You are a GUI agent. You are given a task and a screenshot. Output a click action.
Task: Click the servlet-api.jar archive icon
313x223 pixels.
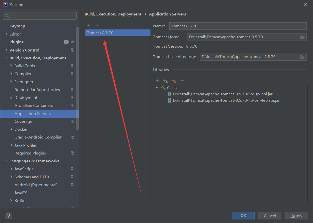169,100
